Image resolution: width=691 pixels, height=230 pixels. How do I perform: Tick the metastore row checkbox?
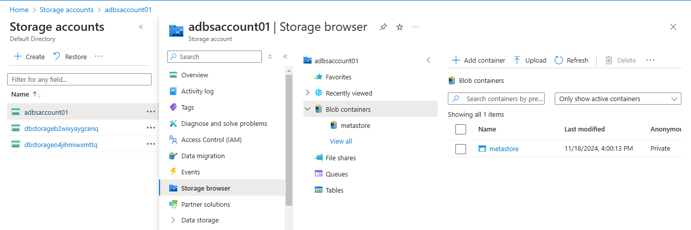(x=460, y=149)
